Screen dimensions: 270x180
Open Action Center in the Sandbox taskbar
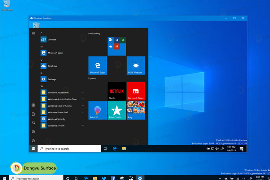coord(242,149)
